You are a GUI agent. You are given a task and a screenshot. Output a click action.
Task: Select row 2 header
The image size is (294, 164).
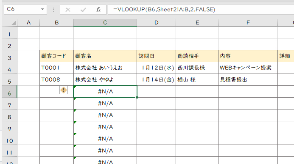[9, 44]
